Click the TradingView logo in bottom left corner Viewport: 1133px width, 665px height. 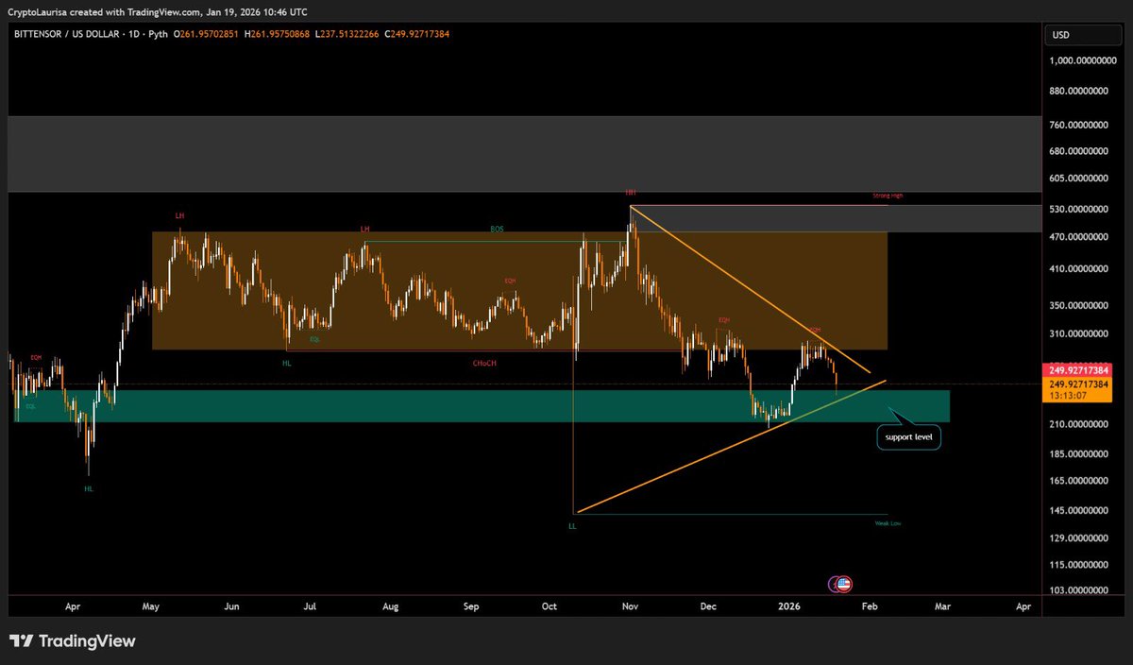tap(71, 640)
